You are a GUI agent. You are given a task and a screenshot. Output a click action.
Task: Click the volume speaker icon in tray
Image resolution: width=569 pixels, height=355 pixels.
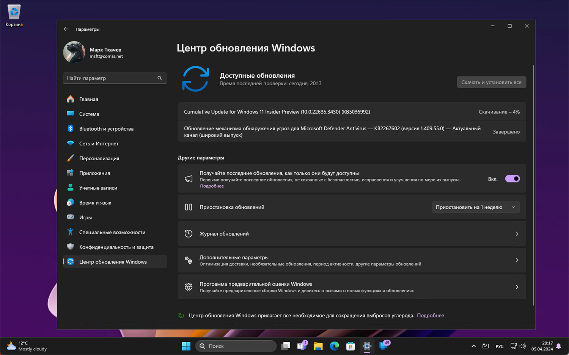pyautogui.click(x=523, y=346)
